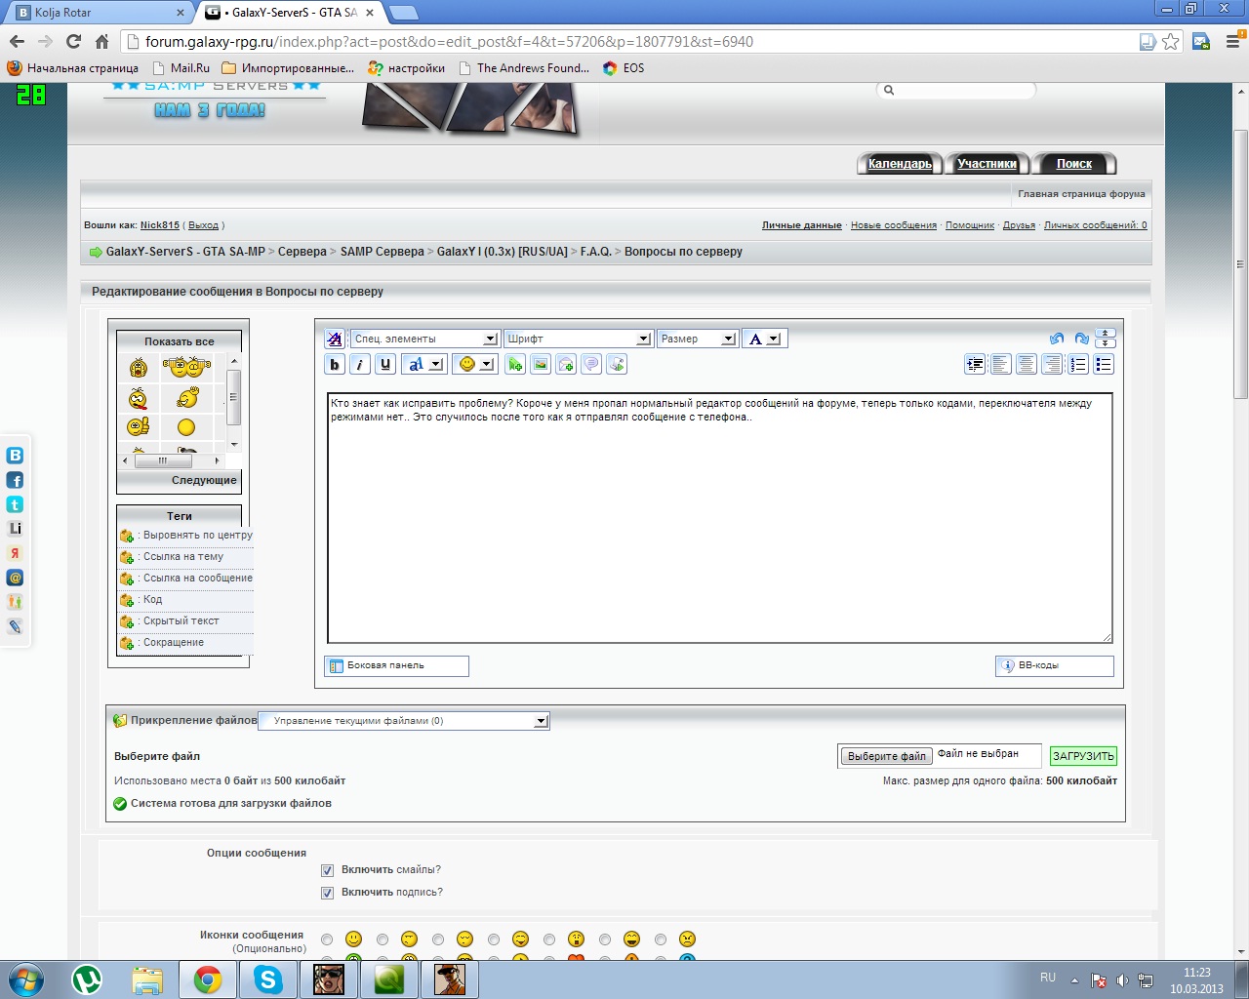This screenshot has width=1249, height=999.
Task: Click the green 'ЗАГРУЗИТЬ' upload button
Action: pos(1083,756)
